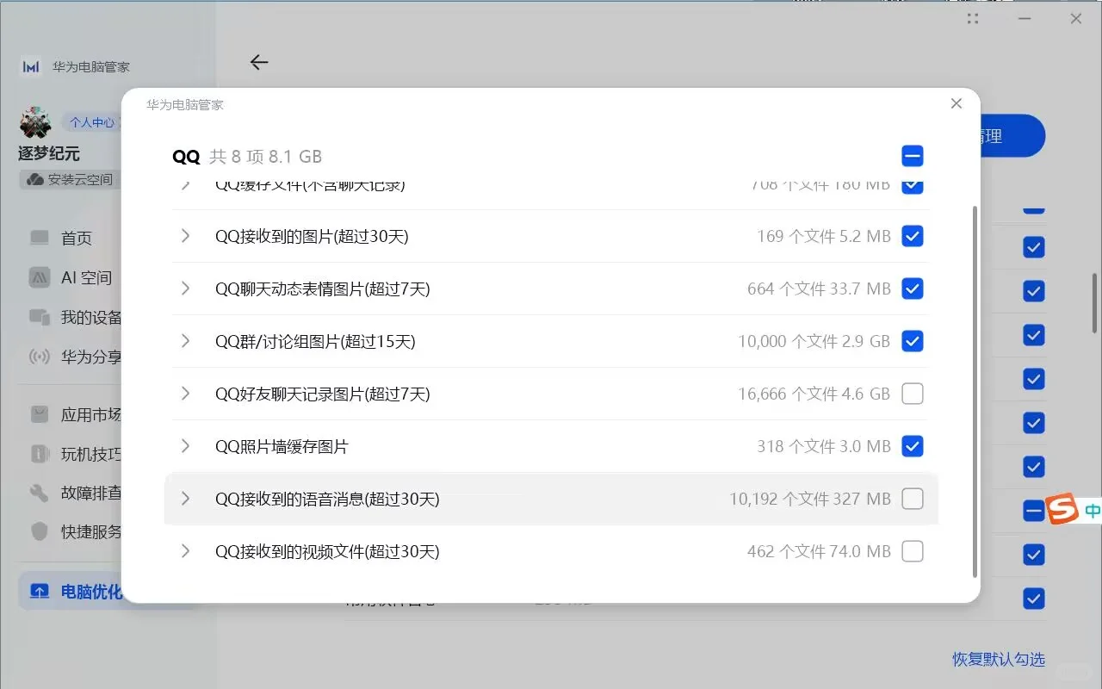Expand the QQ聊天动态表情图片(超过7天) row
Viewport: 1102px width, 689px height.
(x=185, y=289)
